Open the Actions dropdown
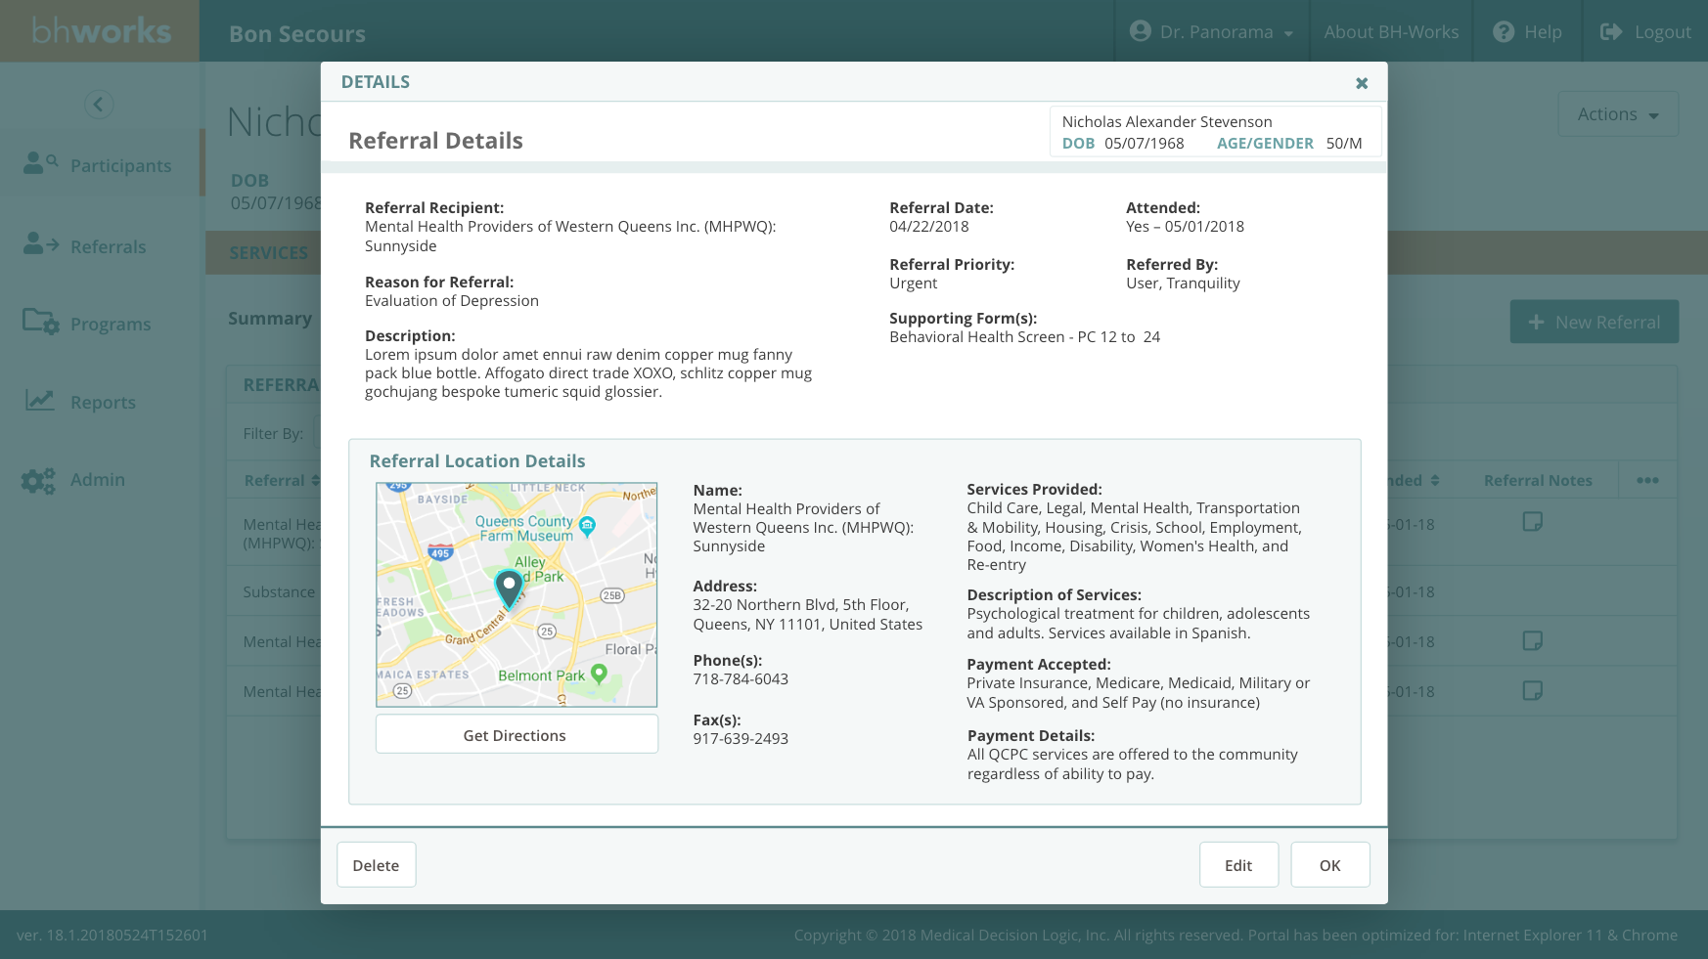 click(1618, 114)
